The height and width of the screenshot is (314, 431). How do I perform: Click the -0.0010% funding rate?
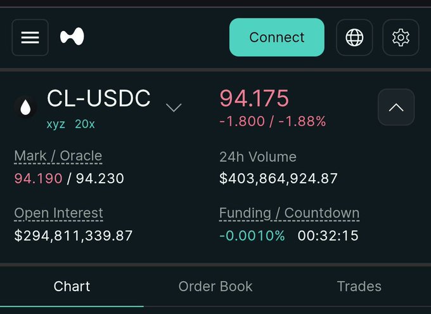(x=252, y=236)
